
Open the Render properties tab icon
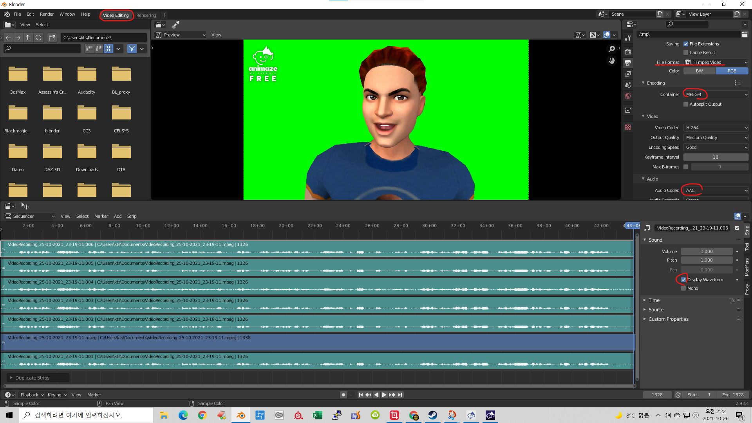pyautogui.click(x=628, y=52)
